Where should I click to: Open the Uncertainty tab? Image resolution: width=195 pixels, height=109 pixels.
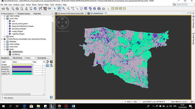[x=43, y=58]
